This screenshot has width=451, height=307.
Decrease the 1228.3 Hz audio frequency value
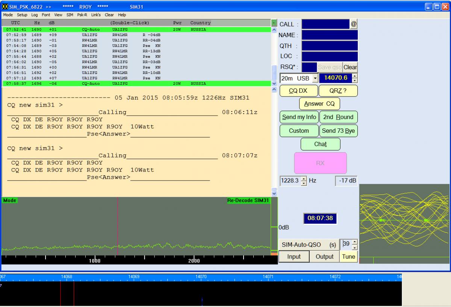point(304,183)
